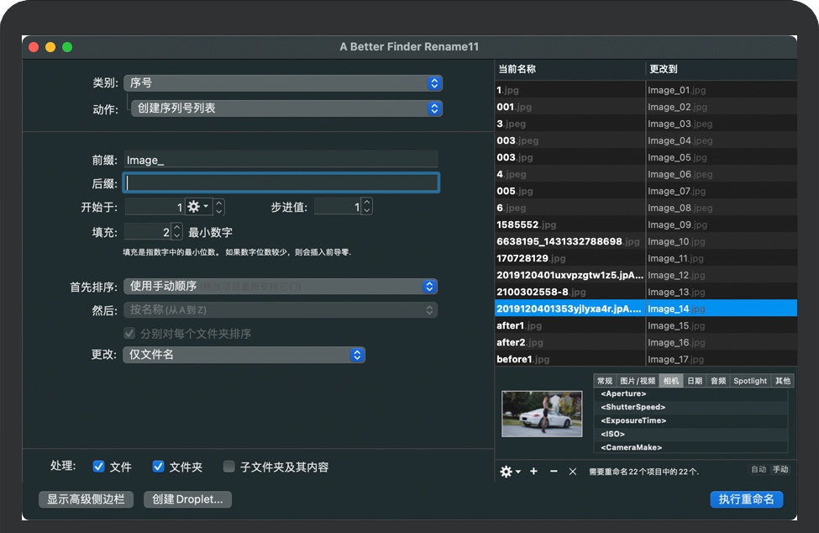Click the car photo preview thumbnail
Screen dimensions: 819x533
pyautogui.click(x=542, y=414)
